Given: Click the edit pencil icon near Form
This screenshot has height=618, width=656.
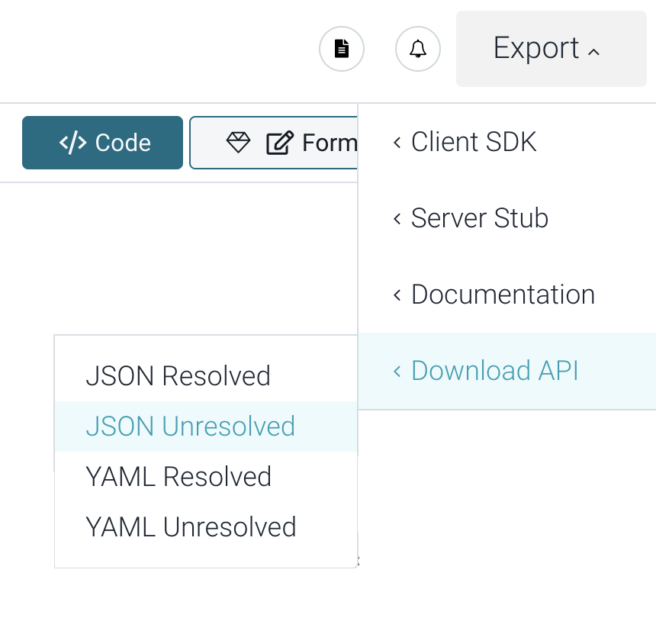Looking at the screenshot, I should [281, 142].
